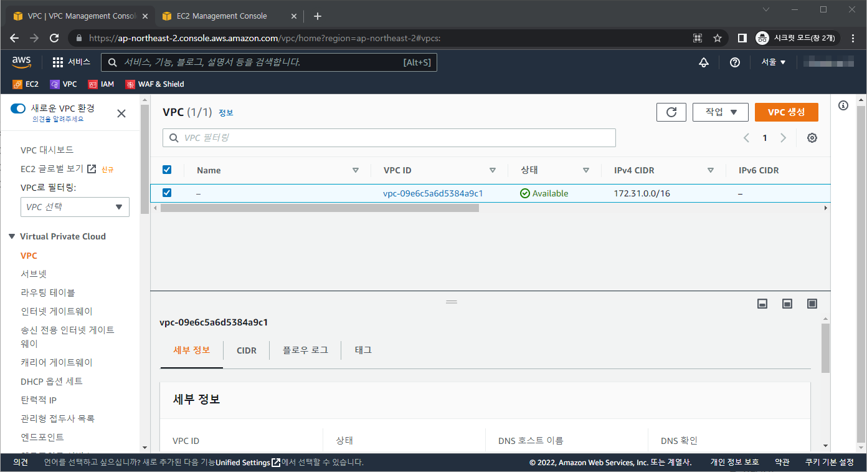
Task: Open the 정보 info link
Action: (x=226, y=113)
